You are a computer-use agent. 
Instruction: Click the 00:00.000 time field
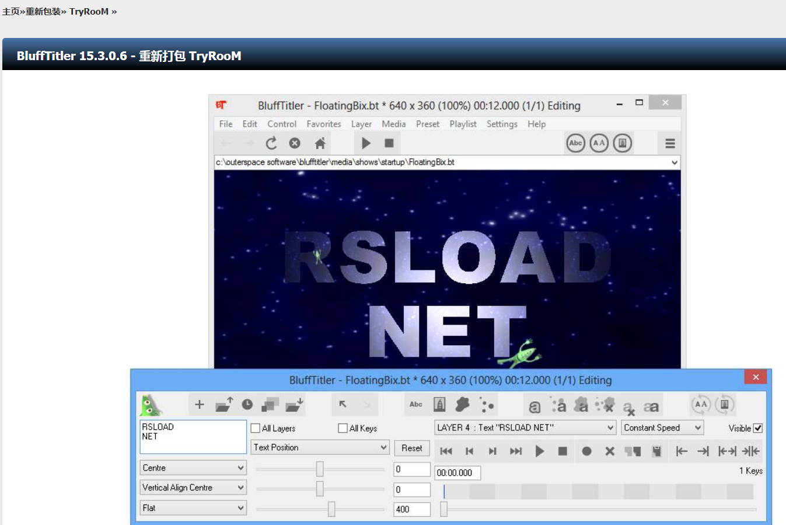point(457,473)
